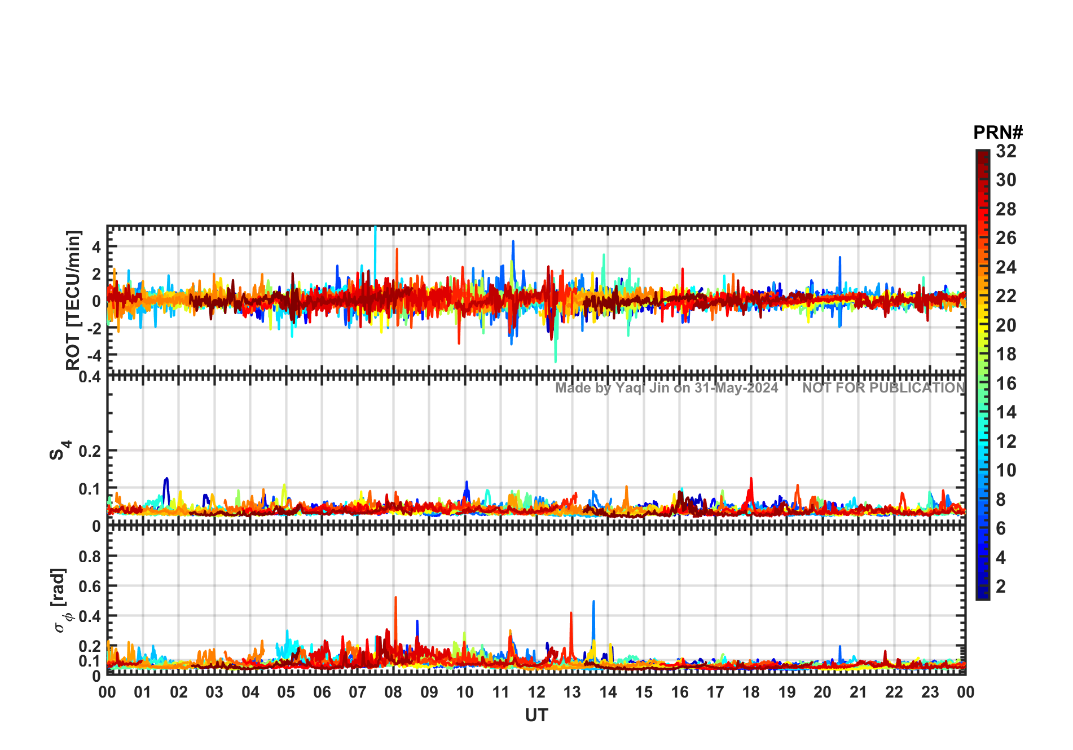Select hour 23 on the UT axis
This screenshot has height=750, width=1073.
930,692
